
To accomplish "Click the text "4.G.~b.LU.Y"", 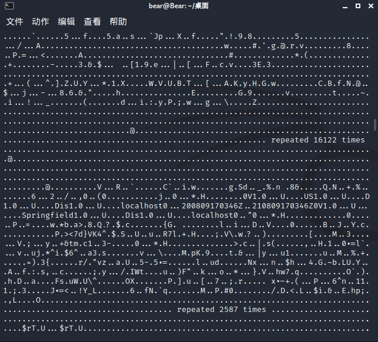I will [334, 263].
